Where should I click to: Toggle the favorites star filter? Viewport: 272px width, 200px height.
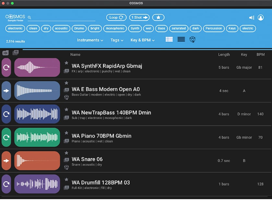(158, 17)
